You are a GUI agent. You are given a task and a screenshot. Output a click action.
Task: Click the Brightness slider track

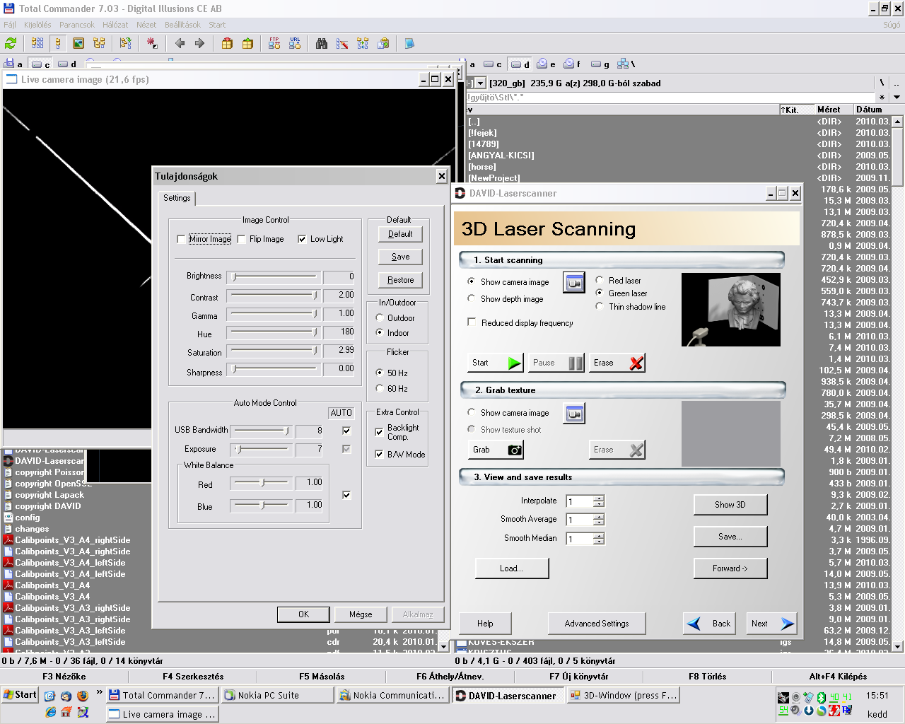(274, 276)
